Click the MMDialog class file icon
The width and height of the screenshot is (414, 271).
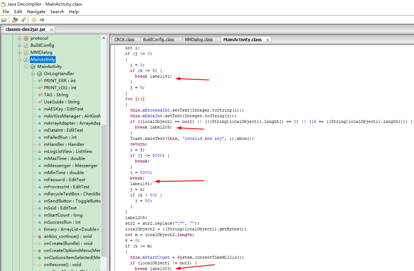(x=26, y=52)
